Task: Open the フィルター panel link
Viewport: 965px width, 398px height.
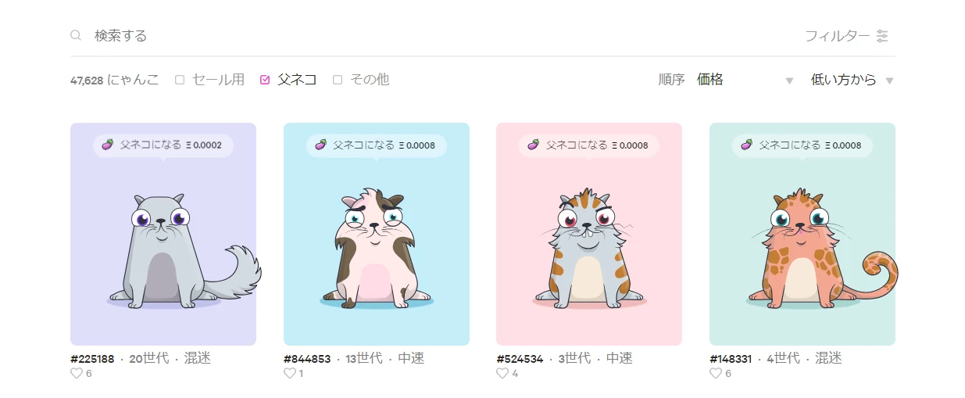Action: pyautogui.click(x=838, y=36)
